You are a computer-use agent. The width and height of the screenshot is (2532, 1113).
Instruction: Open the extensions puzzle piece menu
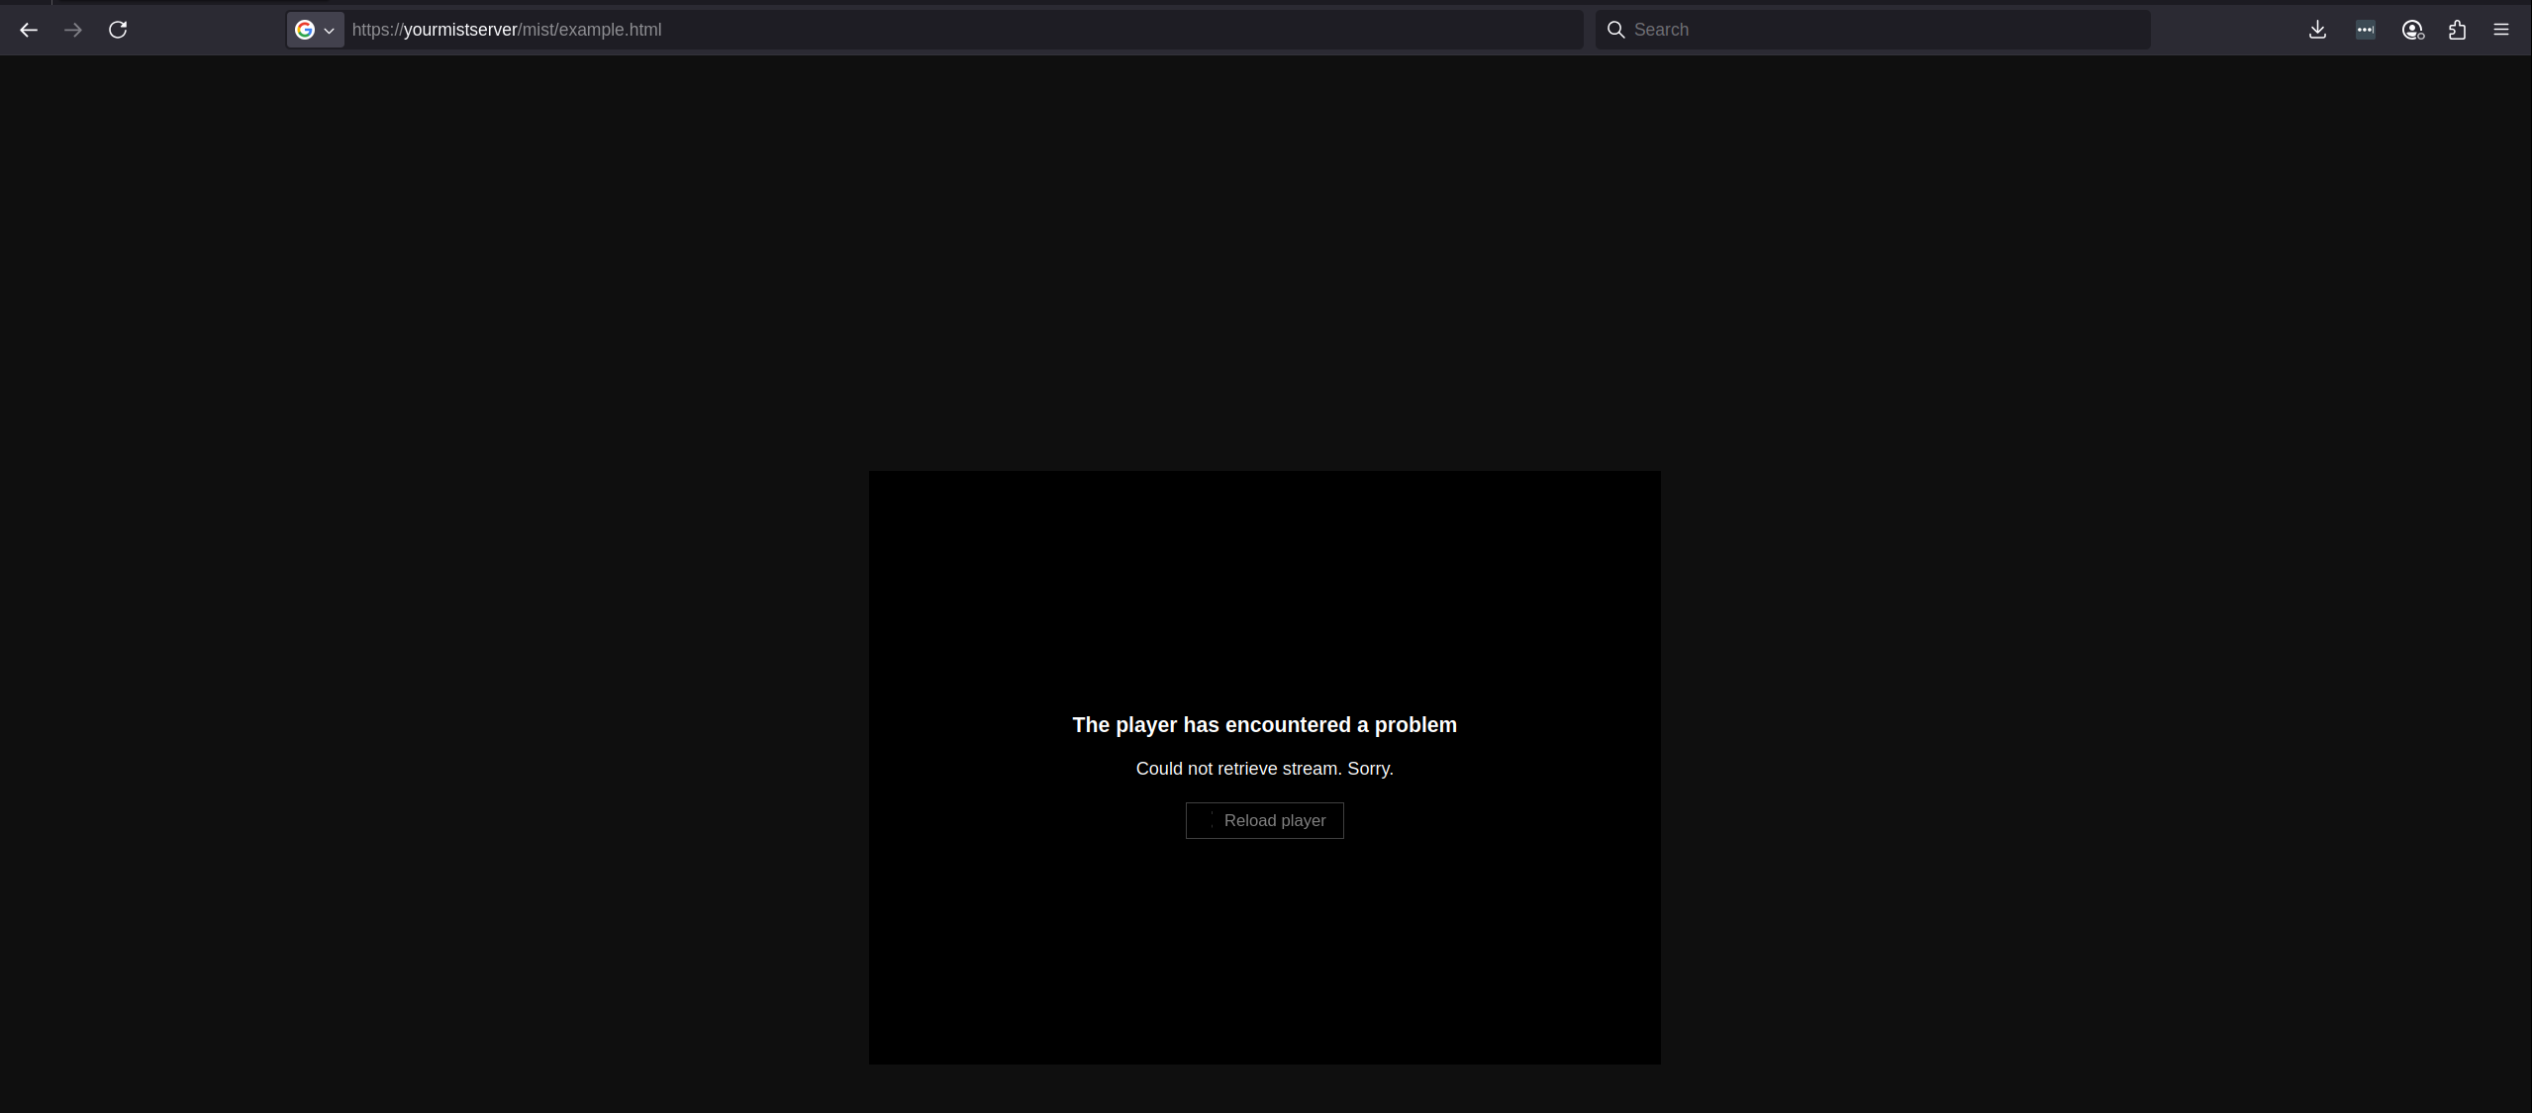pos(2457,30)
